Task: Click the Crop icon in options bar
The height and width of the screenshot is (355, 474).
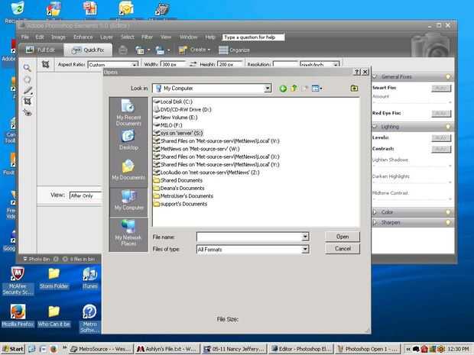Action: tap(45, 64)
